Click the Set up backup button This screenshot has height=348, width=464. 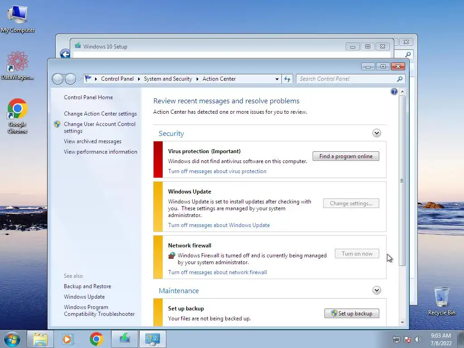point(352,314)
